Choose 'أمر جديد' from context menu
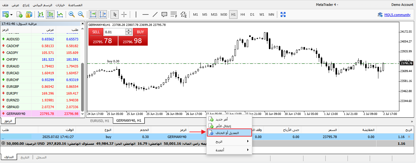Image resolution: width=416 pixels, height=163 pixels. coord(229,119)
